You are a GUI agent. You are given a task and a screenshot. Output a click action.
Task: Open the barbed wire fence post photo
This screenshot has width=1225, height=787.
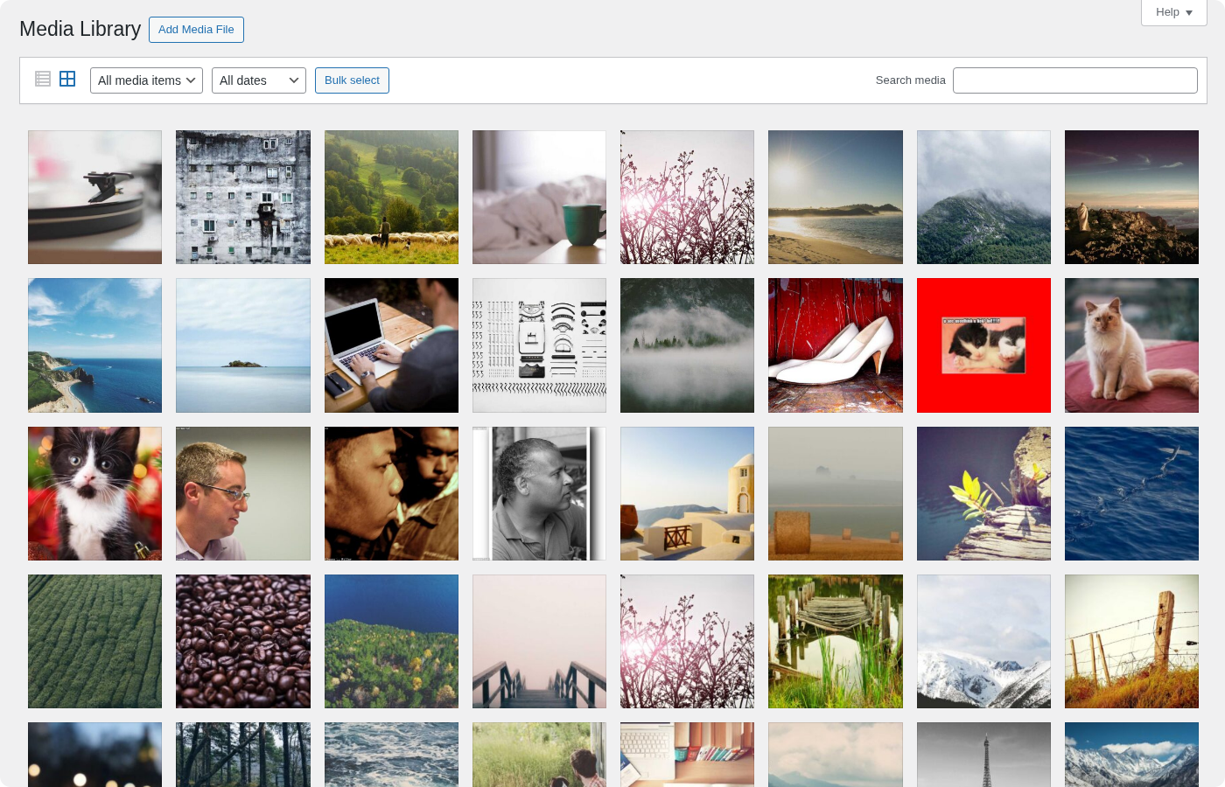[1131, 641]
